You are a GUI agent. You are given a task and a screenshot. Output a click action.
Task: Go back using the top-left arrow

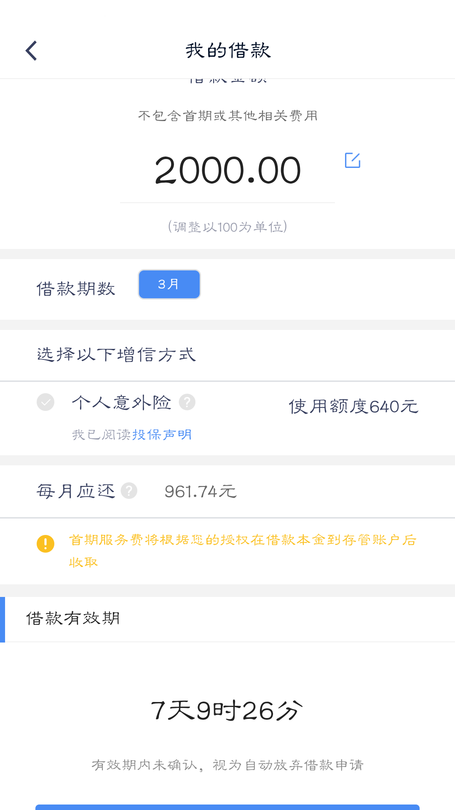click(x=32, y=51)
